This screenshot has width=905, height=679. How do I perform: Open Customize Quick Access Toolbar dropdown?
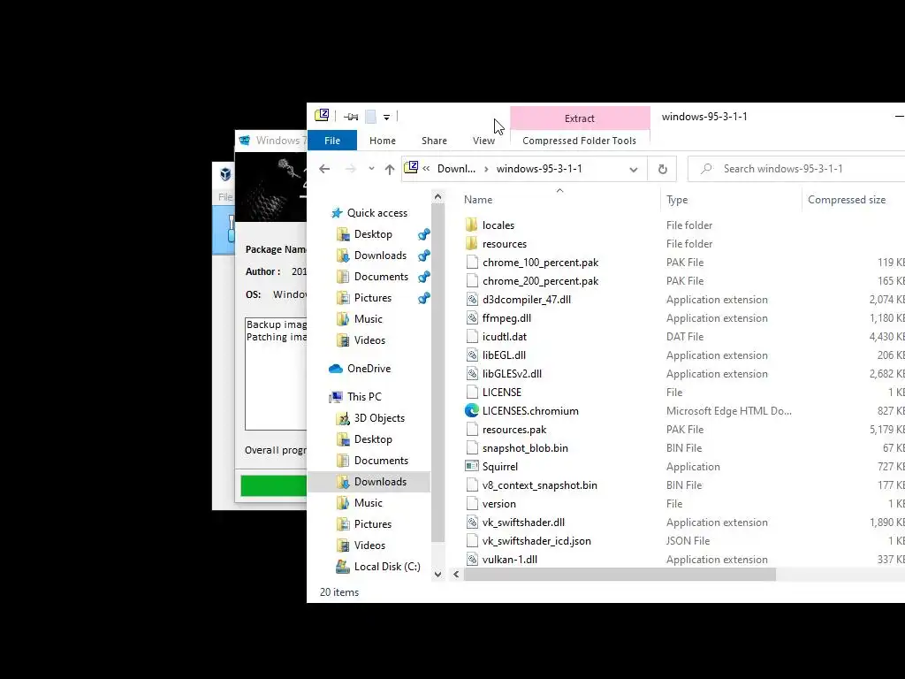[387, 118]
